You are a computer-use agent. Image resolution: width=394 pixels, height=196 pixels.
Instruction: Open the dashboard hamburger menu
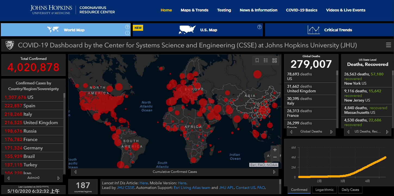pyautogui.click(x=388, y=45)
